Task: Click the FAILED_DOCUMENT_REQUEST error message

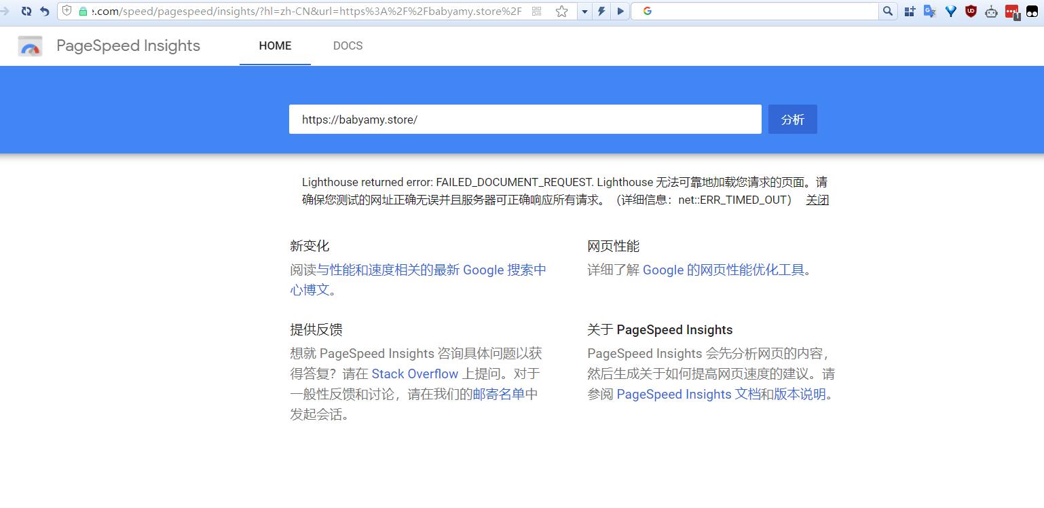Action: coord(565,191)
